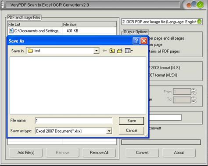This screenshot has height=166, width=208.
Task: Click the test folder icon in Save in
Action: pos(30,51)
